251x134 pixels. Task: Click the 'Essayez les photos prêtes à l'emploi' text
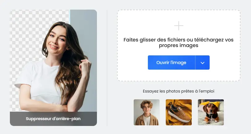tap(179, 91)
